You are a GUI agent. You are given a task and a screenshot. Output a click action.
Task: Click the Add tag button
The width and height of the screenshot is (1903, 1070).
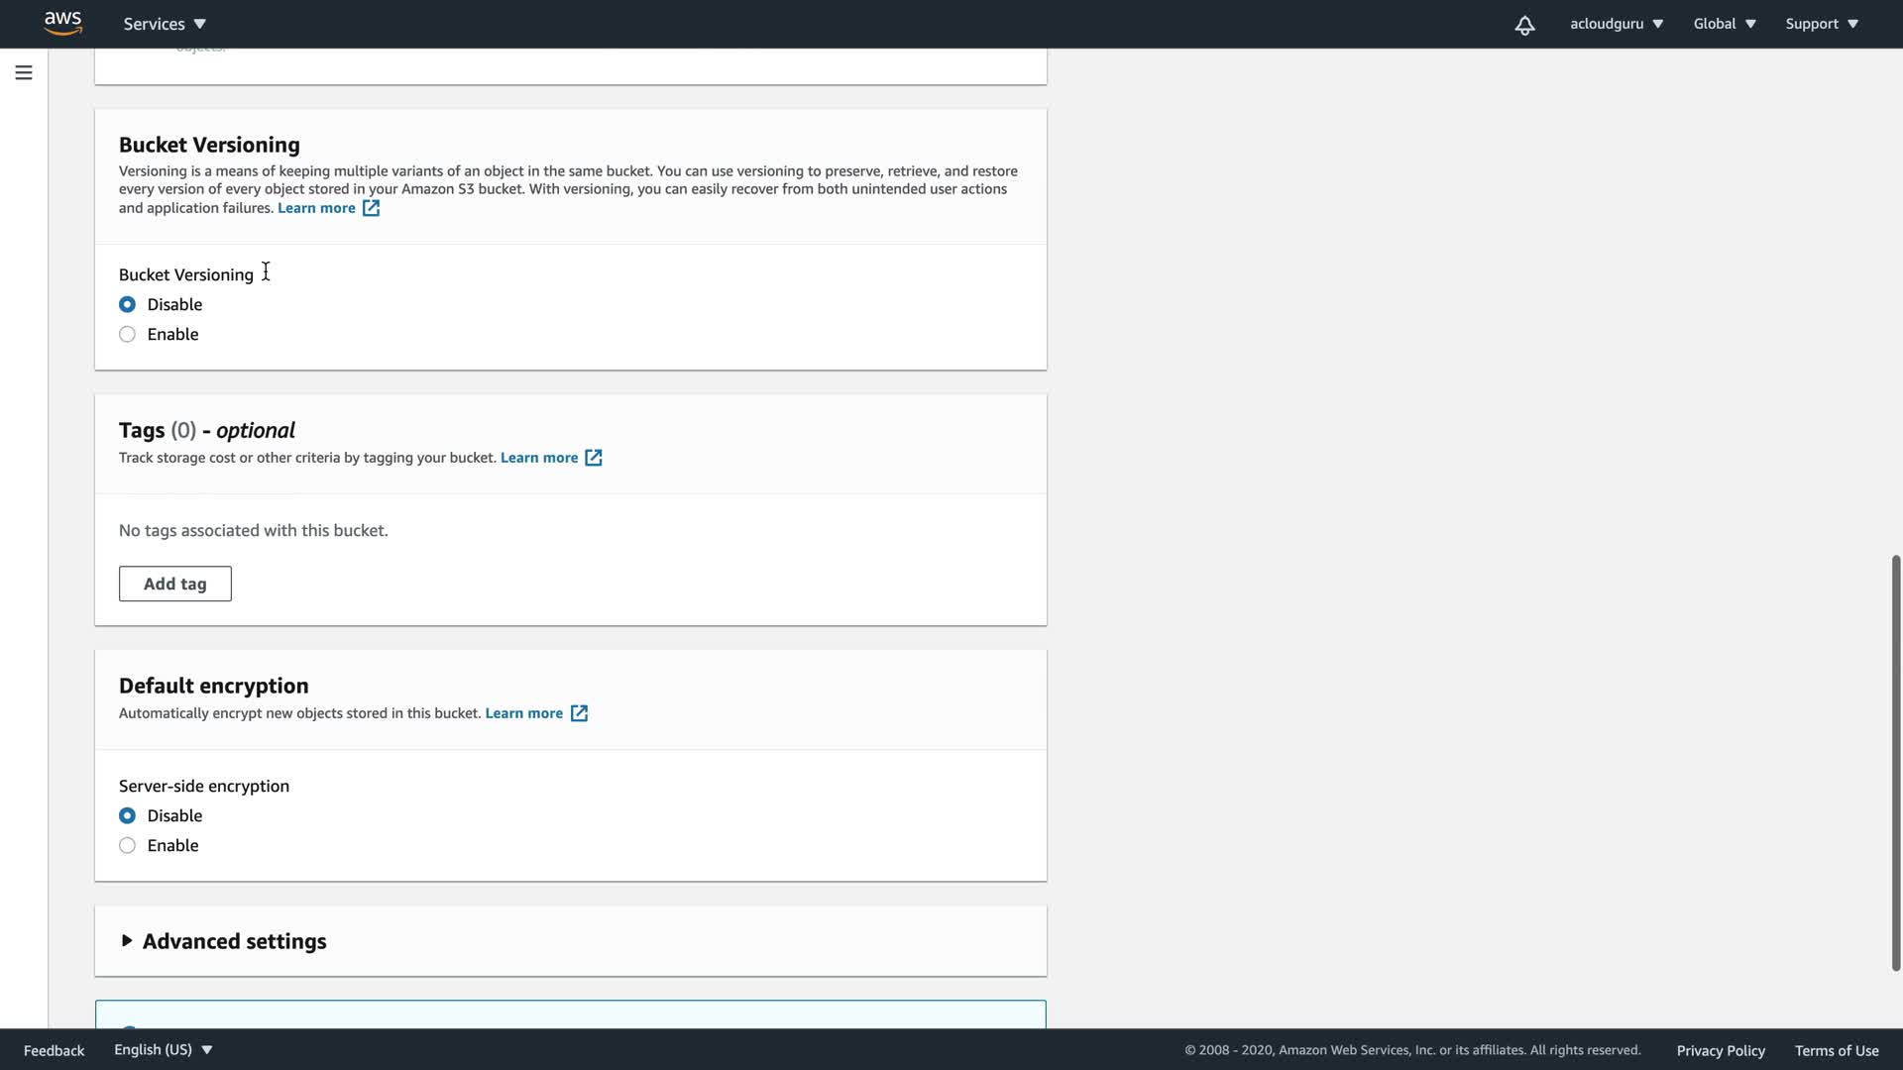(x=175, y=585)
